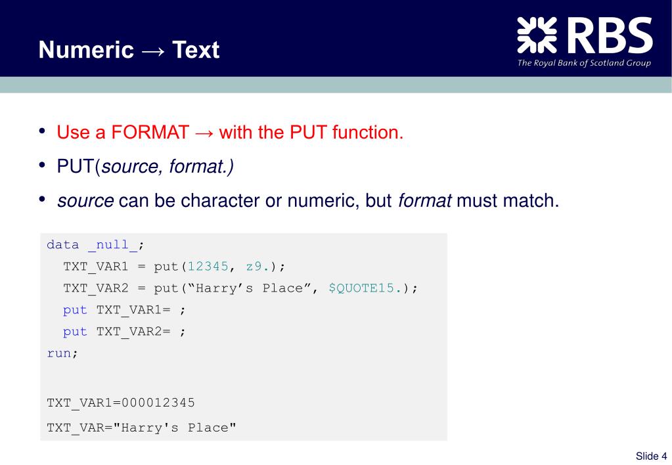This screenshot has height=465, width=672.
Task: Click The Royal Bank of Scotland Group tagline
Action: [584, 63]
